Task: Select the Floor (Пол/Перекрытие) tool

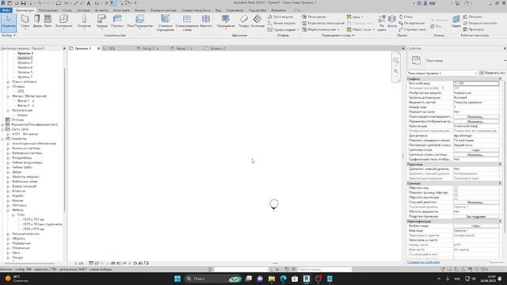Action: (139, 21)
